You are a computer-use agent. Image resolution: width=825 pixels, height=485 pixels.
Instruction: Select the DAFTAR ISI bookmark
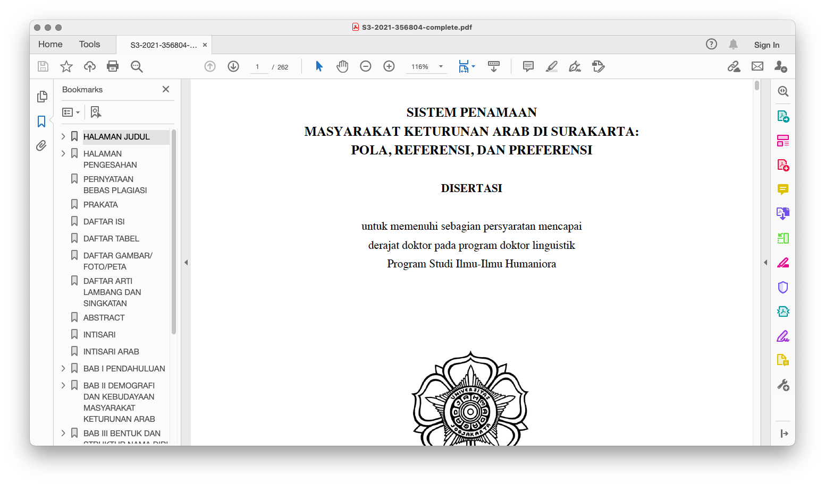tap(104, 221)
